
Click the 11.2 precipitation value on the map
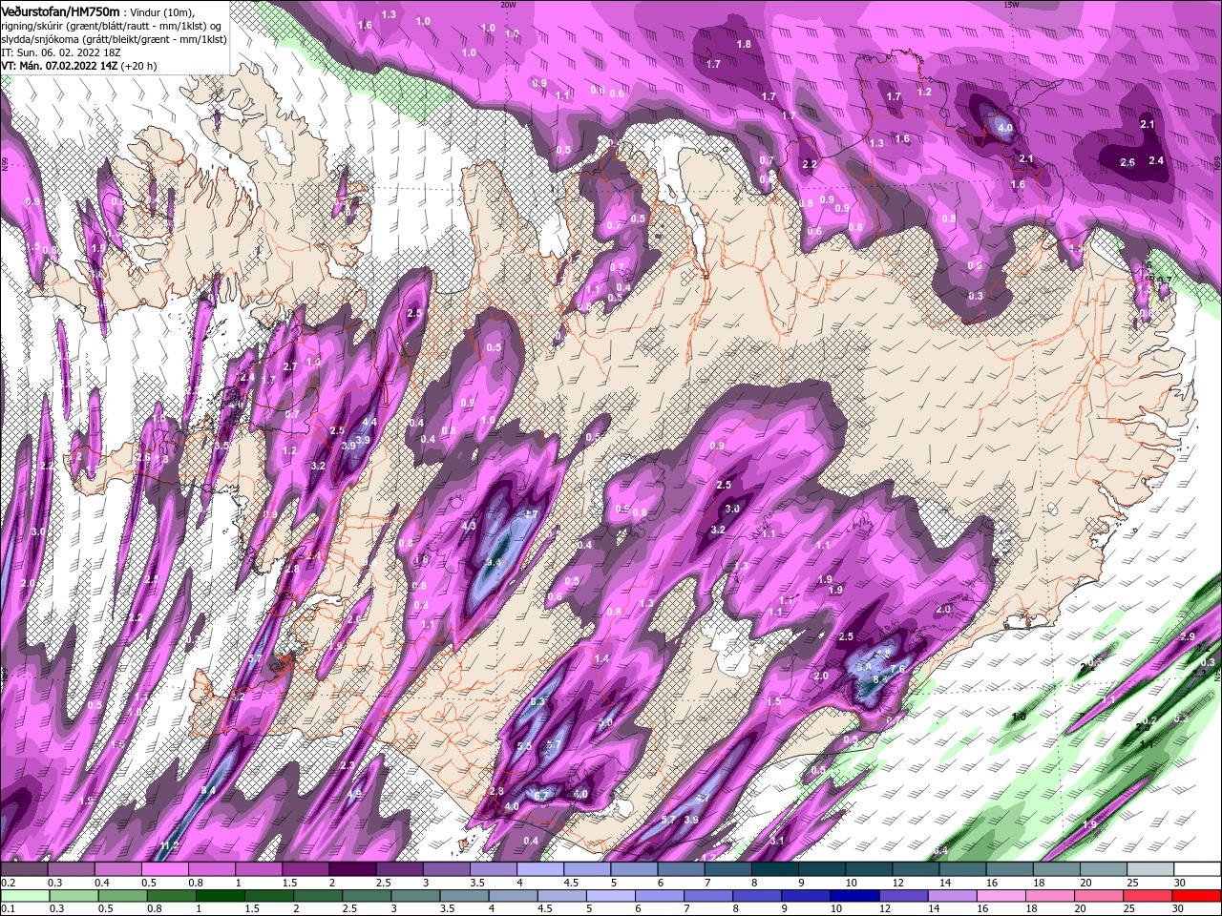tap(170, 845)
